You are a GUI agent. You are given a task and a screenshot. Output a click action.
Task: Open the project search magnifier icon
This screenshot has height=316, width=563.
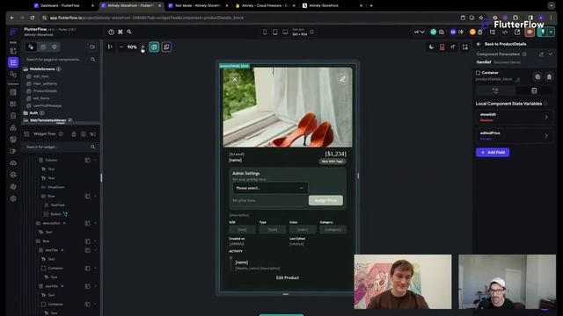coord(129,32)
